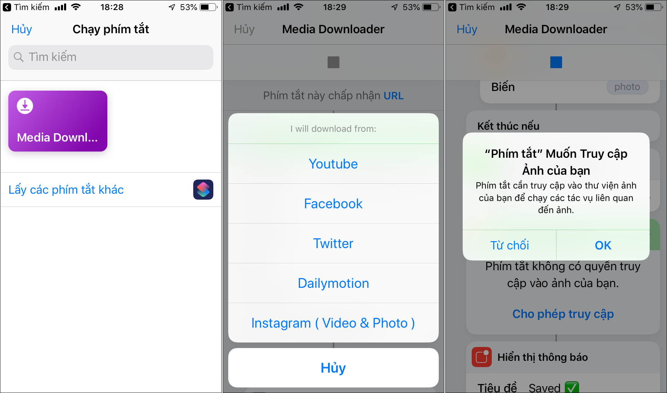This screenshot has width=667, height=393.
Task: Select Instagram Video & Photo option
Action: coord(333,322)
